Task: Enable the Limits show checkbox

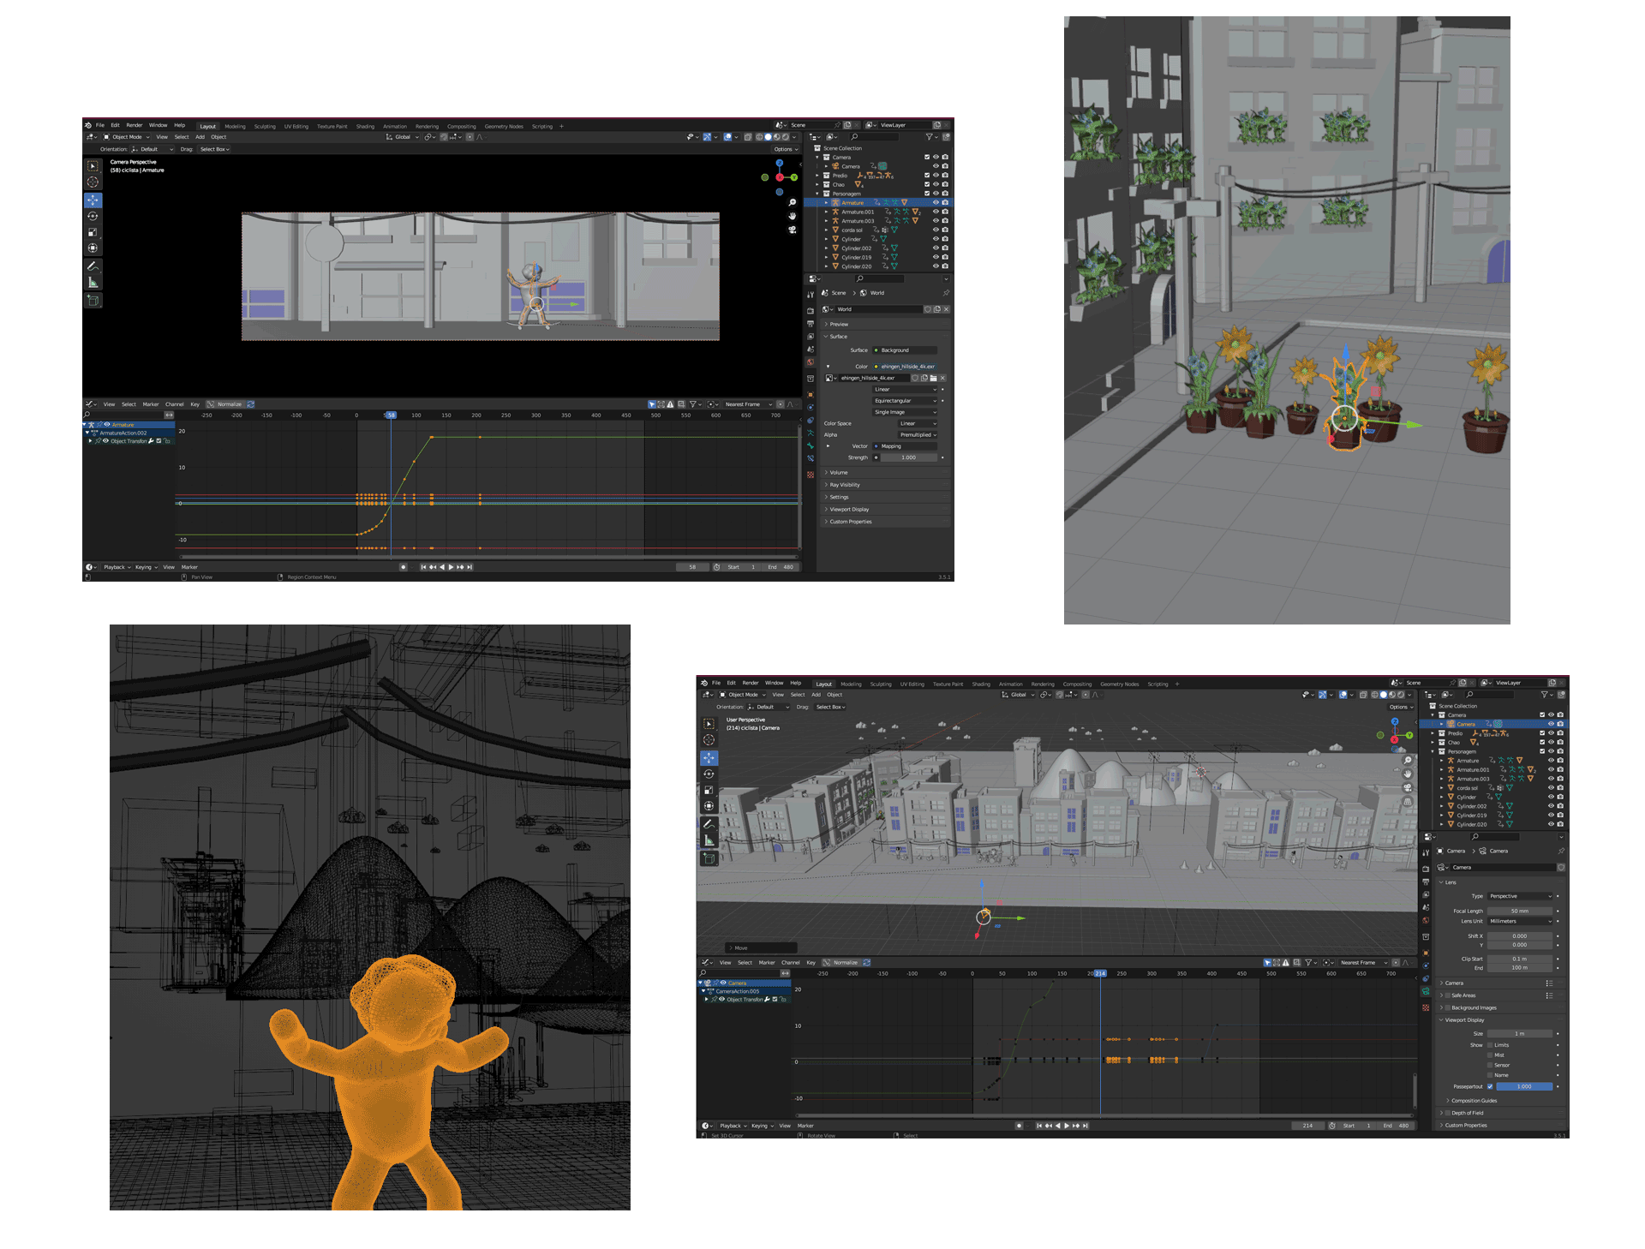Action: click(1490, 1045)
